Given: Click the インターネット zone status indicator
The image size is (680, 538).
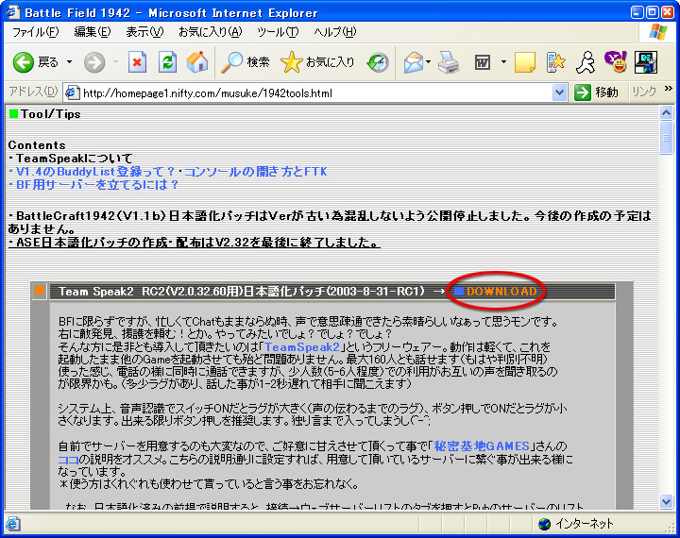Looking at the screenshot, I should coord(576,524).
